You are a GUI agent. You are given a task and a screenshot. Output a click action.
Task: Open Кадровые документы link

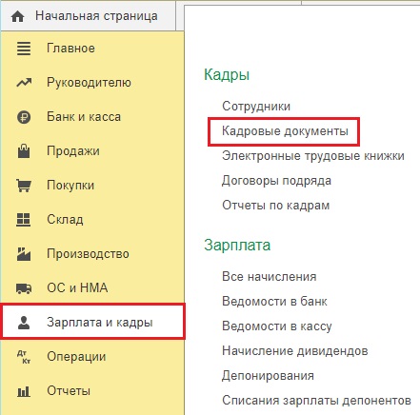(x=285, y=131)
